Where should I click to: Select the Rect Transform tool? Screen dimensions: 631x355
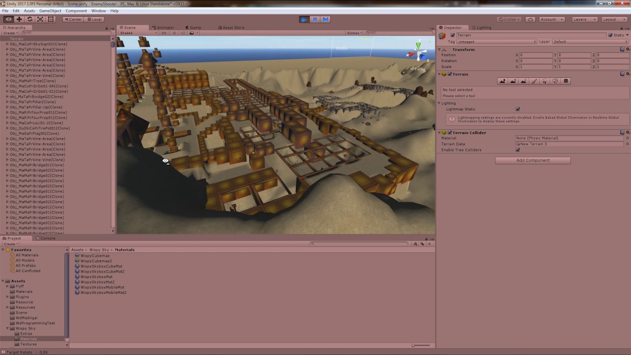pyautogui.click(x=50, y=19)
